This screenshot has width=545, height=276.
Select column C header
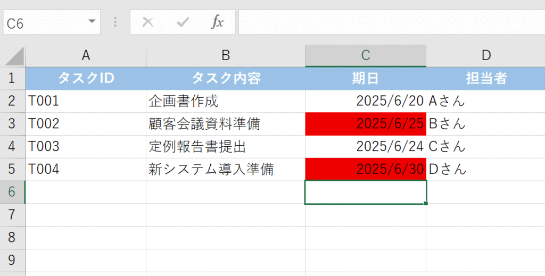(366, 55)
